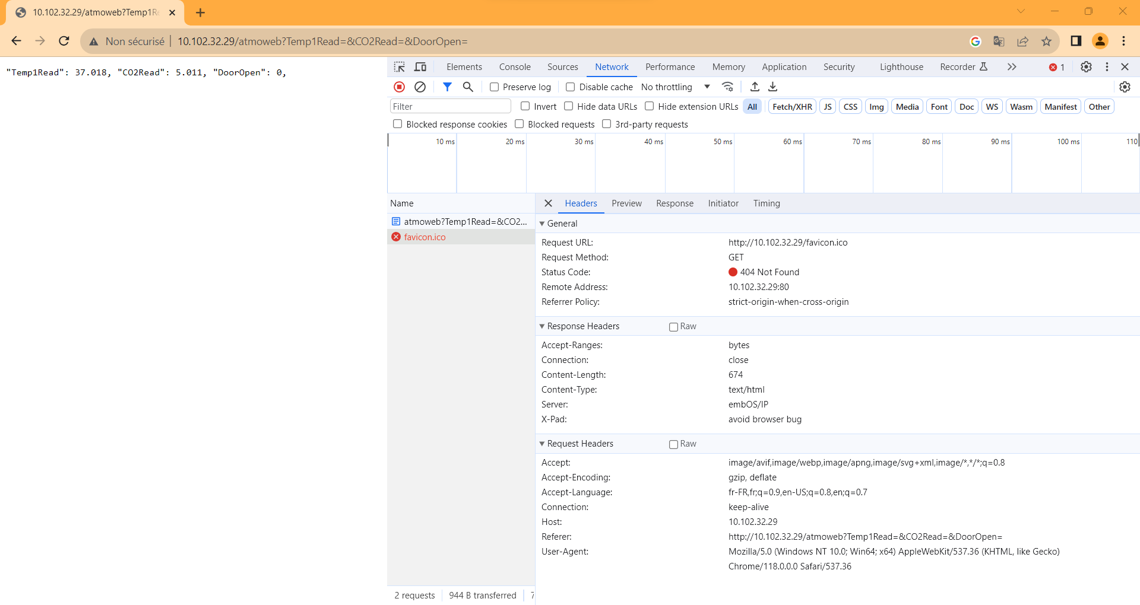Viewport: 1140px width, 605px height.
Task: Toggle the device toolbar icon
Action: point(420,67)
